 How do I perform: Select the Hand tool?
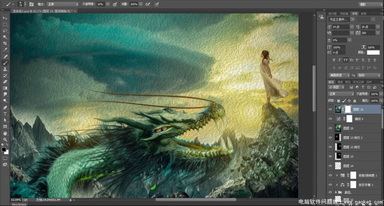[5, 133]
